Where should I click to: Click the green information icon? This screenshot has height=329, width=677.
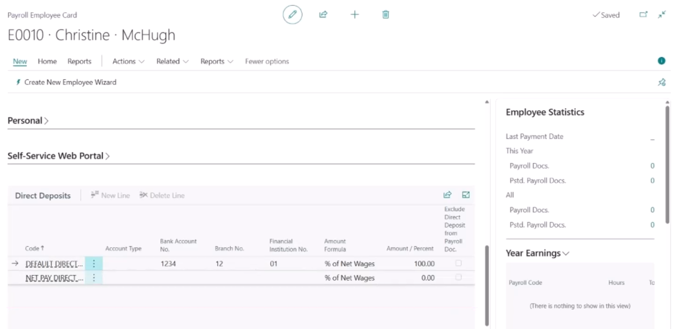pyautogui.click(x=661, y=61)
